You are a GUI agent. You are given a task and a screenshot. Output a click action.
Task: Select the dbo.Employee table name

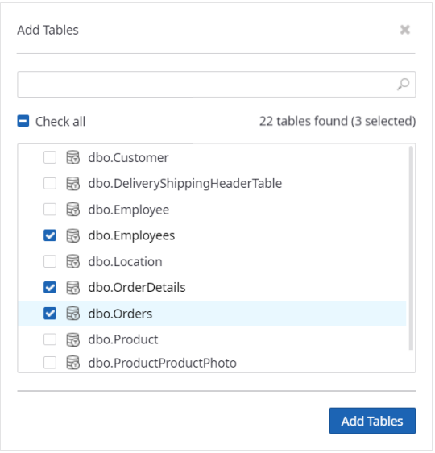pyautogui.click(x=128, y=210)
